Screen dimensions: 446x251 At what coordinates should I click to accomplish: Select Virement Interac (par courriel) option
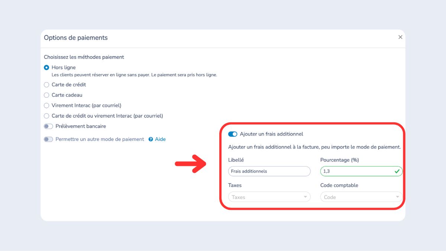point(46,106)
